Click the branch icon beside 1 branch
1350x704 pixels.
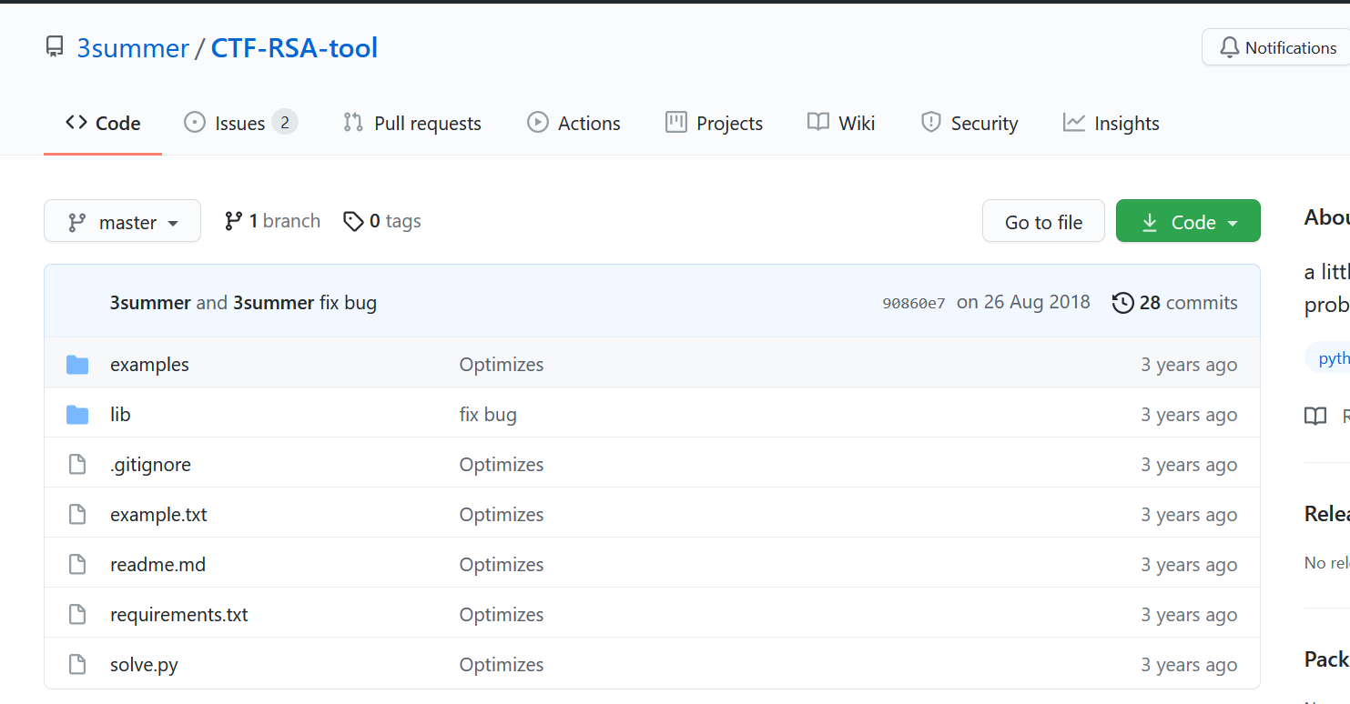click(234, 221)
